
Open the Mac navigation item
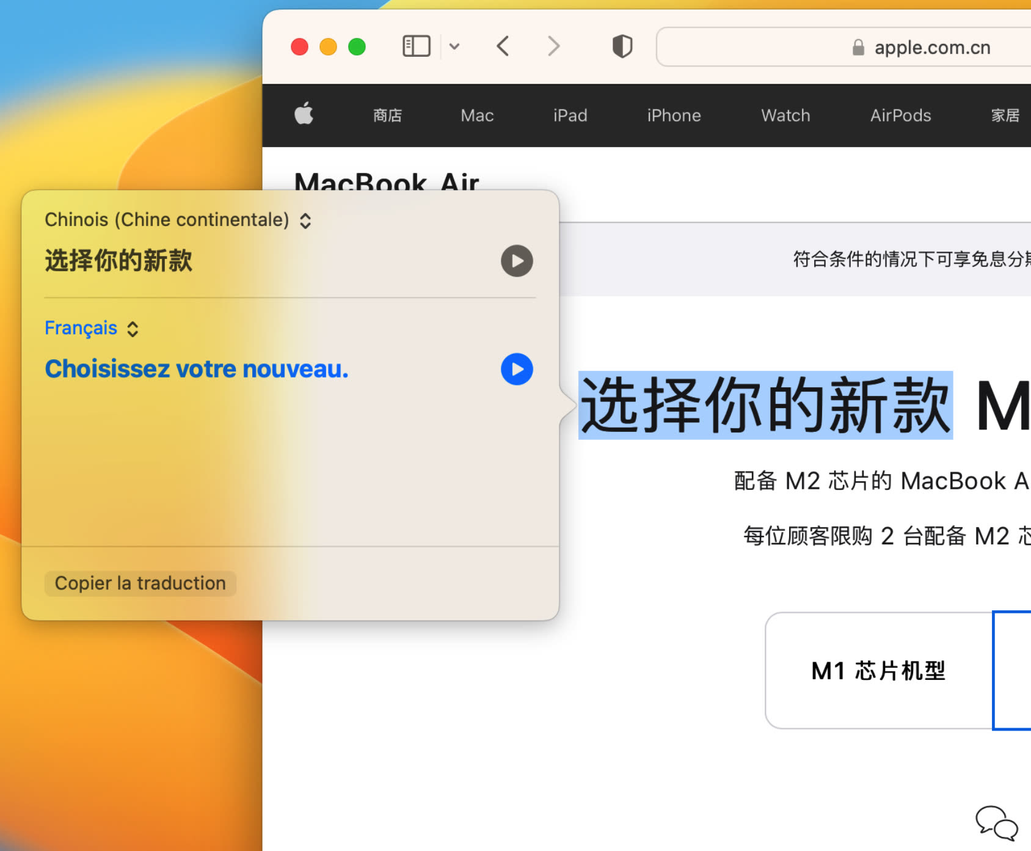(x=477, y=115)
